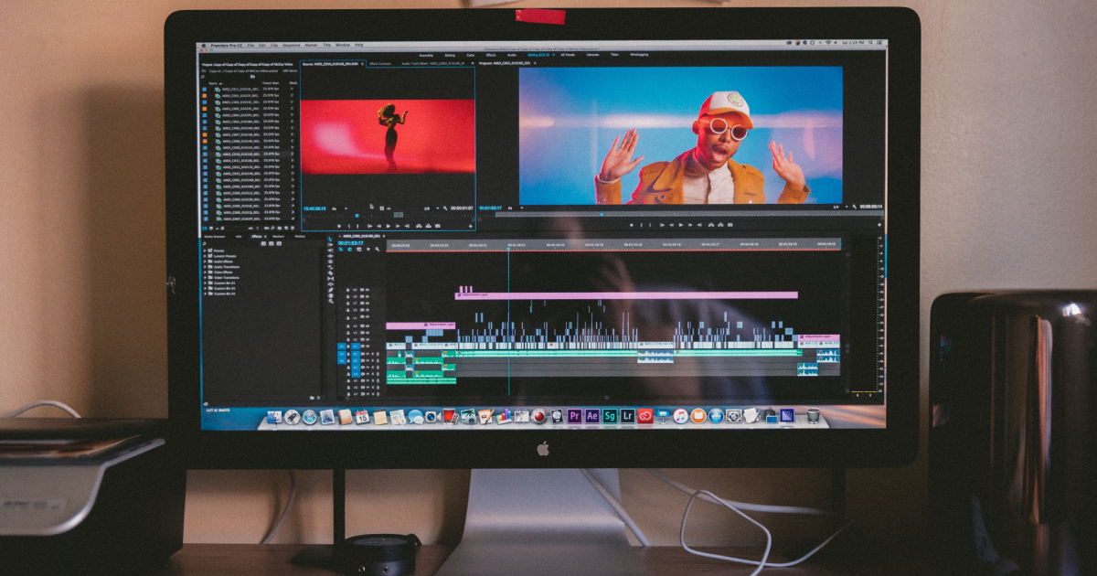Image resolution: width=1097 pixels, height=576 pixels.
Task: Toggle V1 track output eye
Action: tap(367, 347)
